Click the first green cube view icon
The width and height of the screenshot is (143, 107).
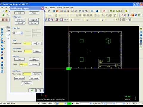click(x=111, y=11)
